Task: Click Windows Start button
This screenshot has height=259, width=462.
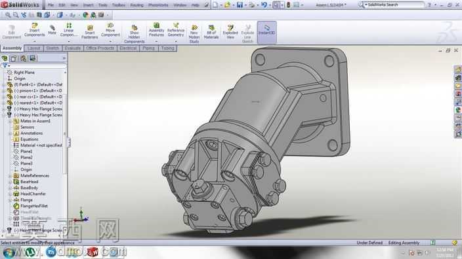Action: click(9, 252)
